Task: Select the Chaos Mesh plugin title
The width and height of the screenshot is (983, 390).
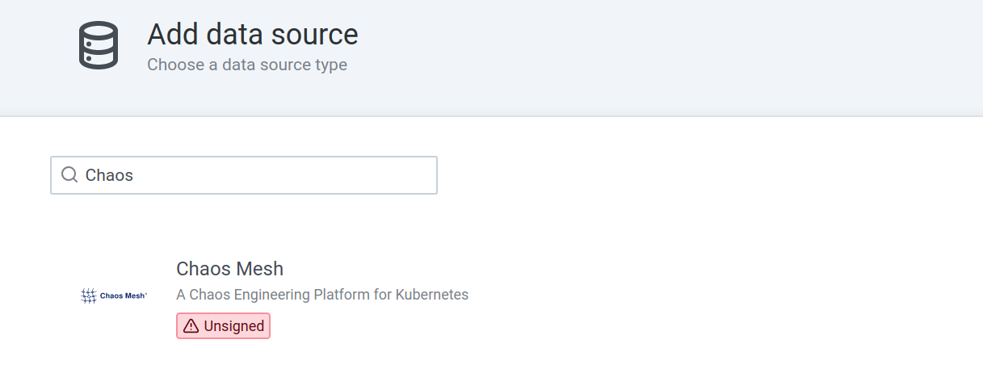Action: [230, 269]
